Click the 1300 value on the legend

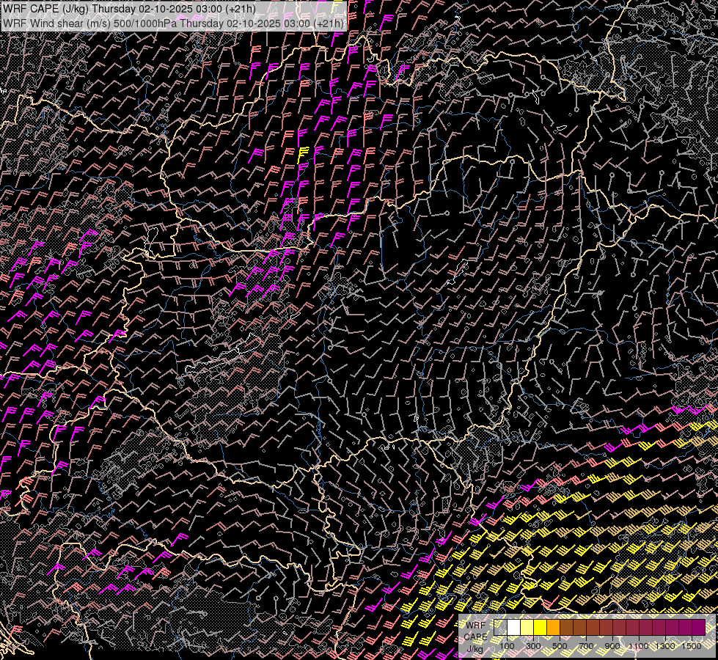pos(665,646)
